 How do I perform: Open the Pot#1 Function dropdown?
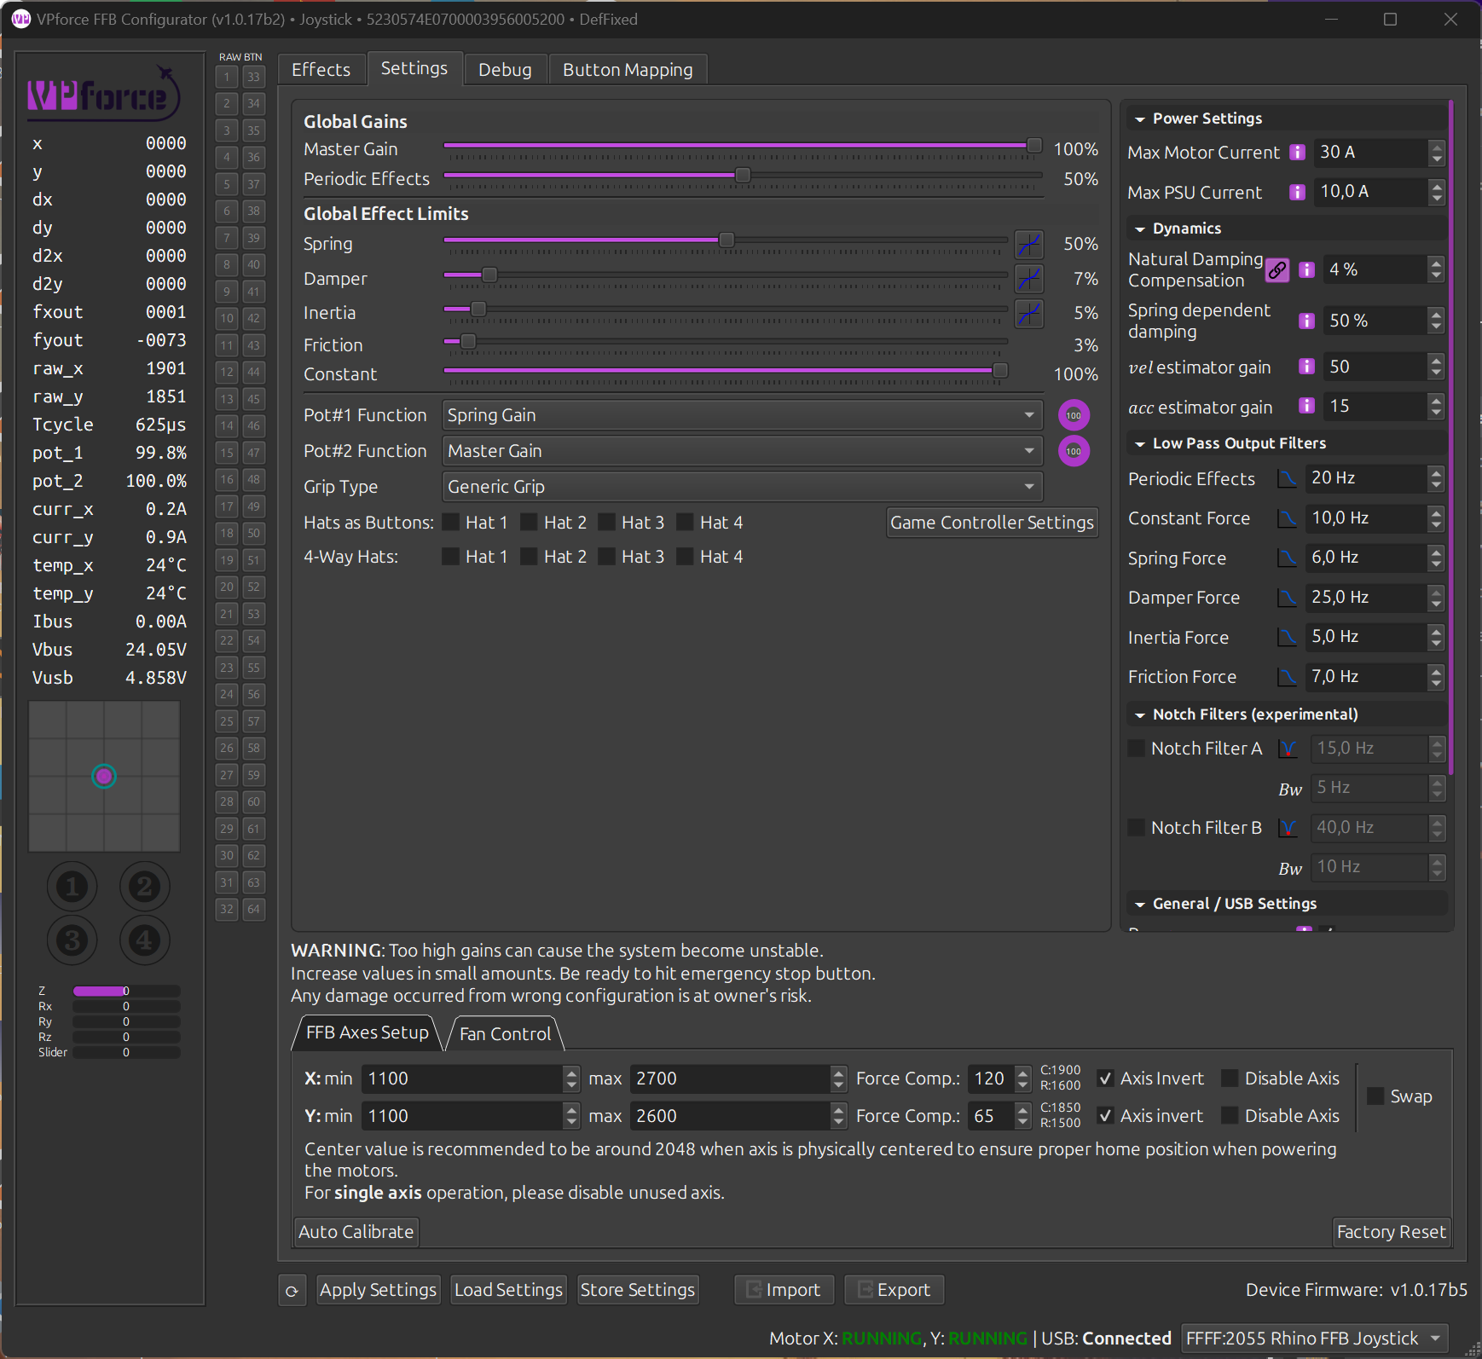pyautogui.click(x=742, y=416)
